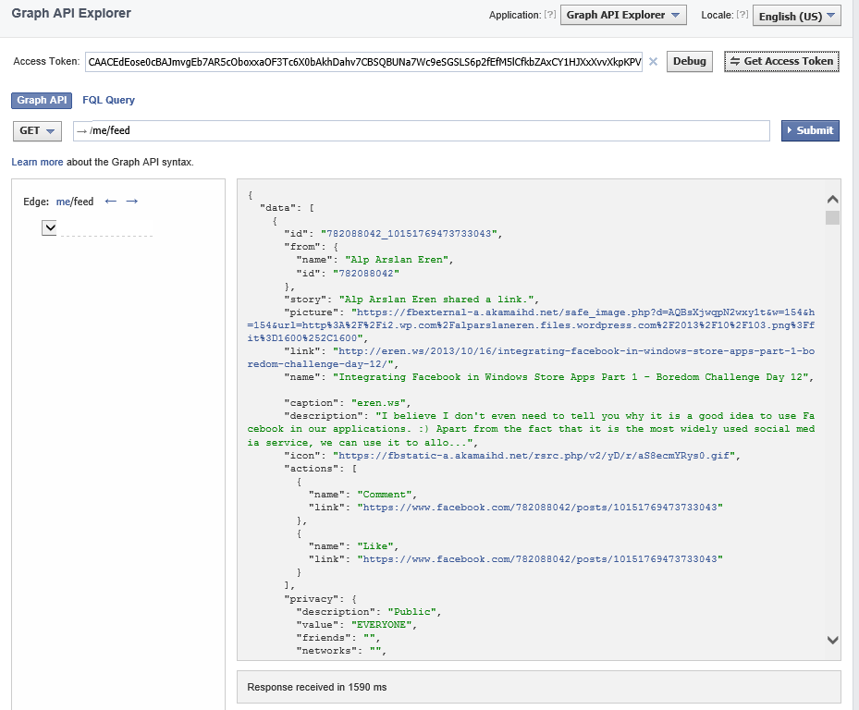
Task: Clear the access token with the X icon
Action: (653, 62)
